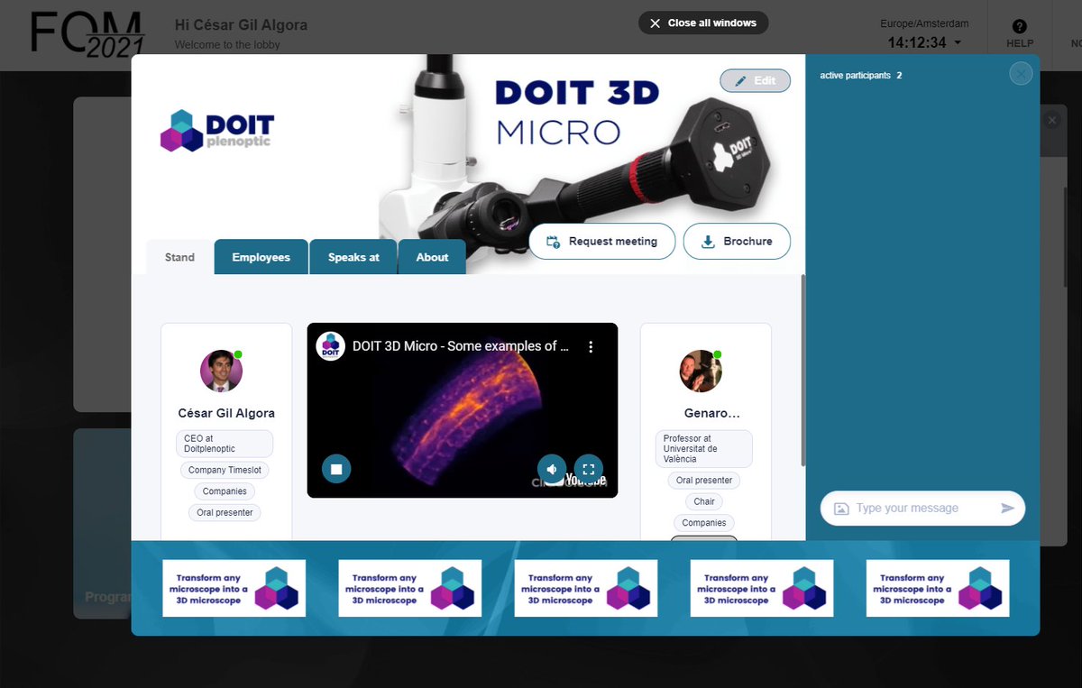
Task: Select Professor at Universitat de València tag
Action: click(704, 448)
